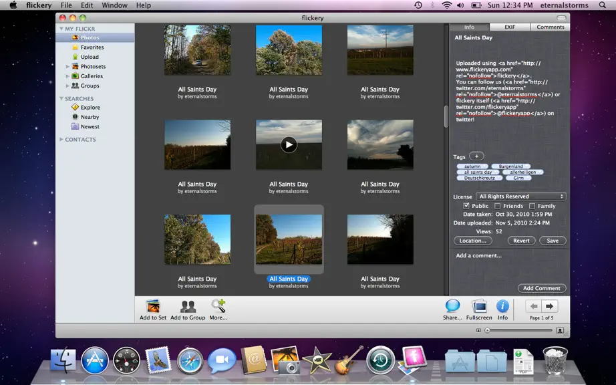Click the Location... button
Viewport: 616px width, 385px height.
[472, 241]
